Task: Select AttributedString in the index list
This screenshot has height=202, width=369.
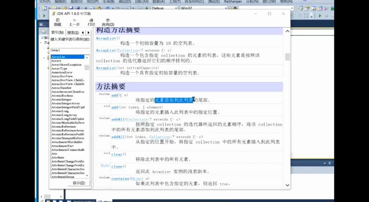Action: pos(63,177)
